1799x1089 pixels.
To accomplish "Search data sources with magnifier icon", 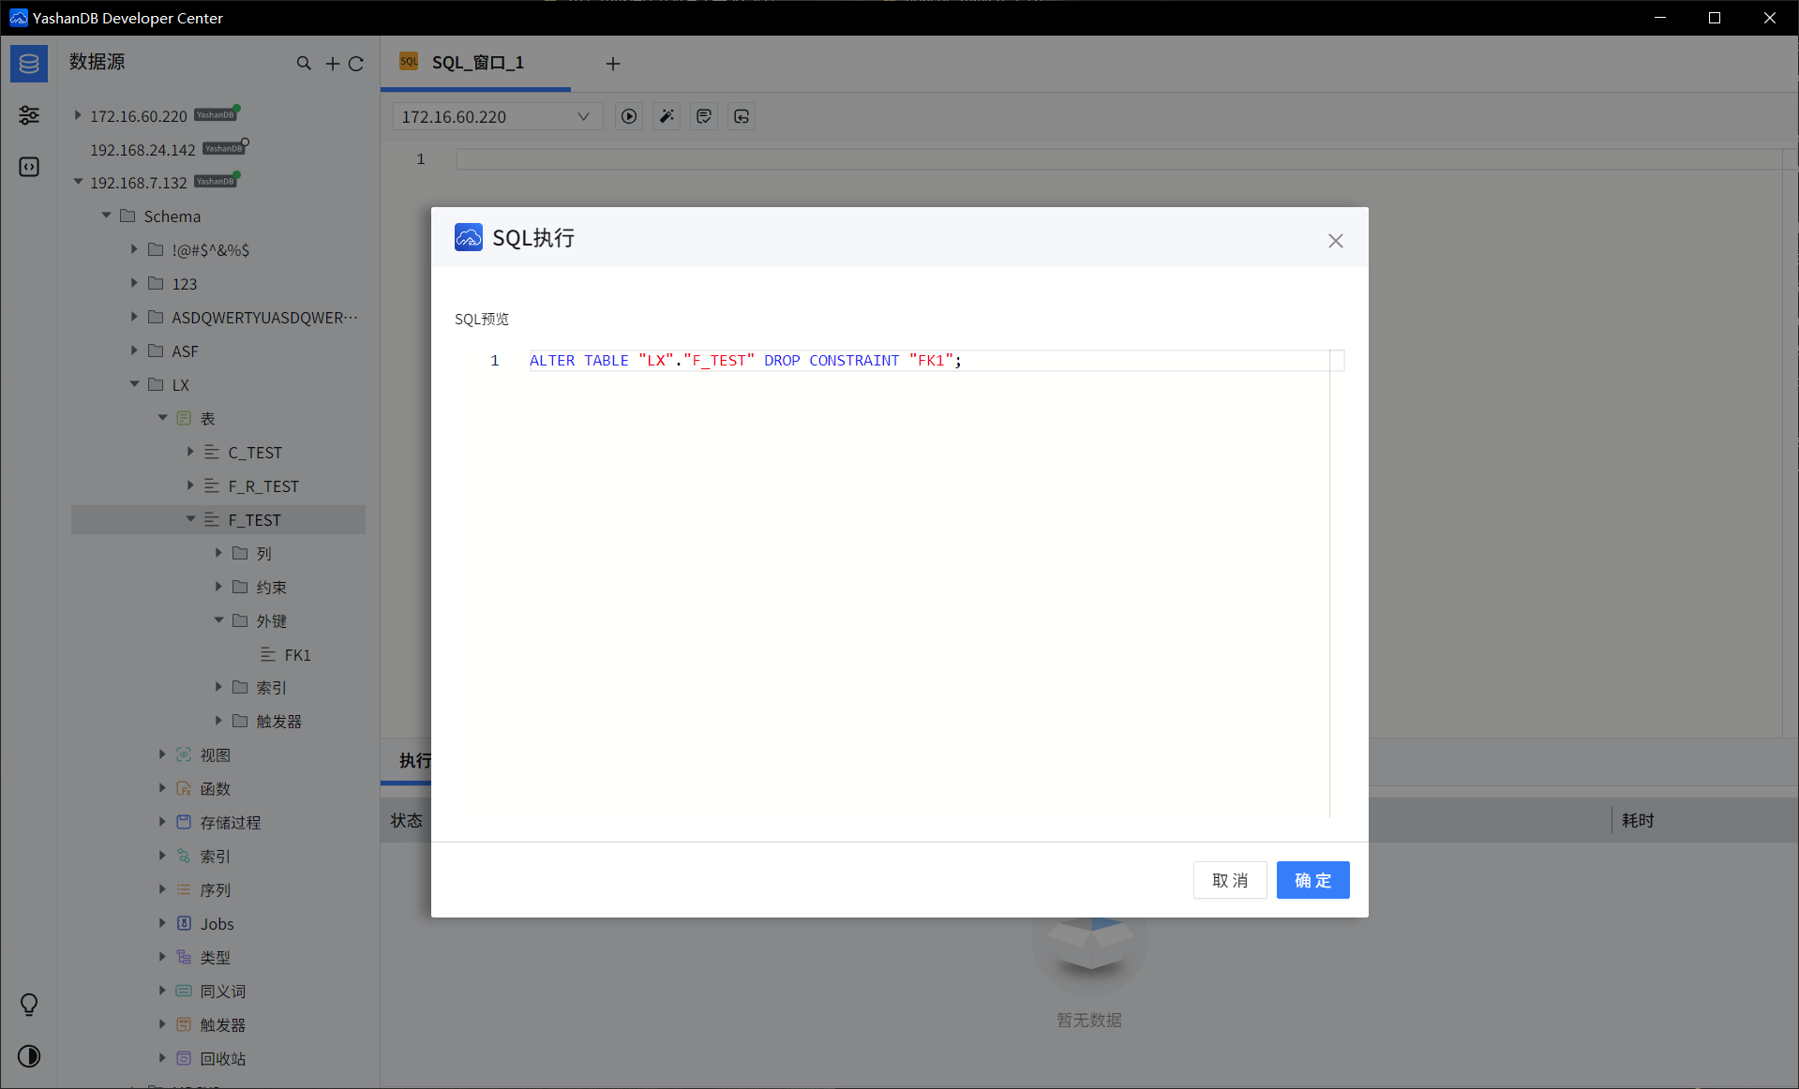I will (304, 64).
